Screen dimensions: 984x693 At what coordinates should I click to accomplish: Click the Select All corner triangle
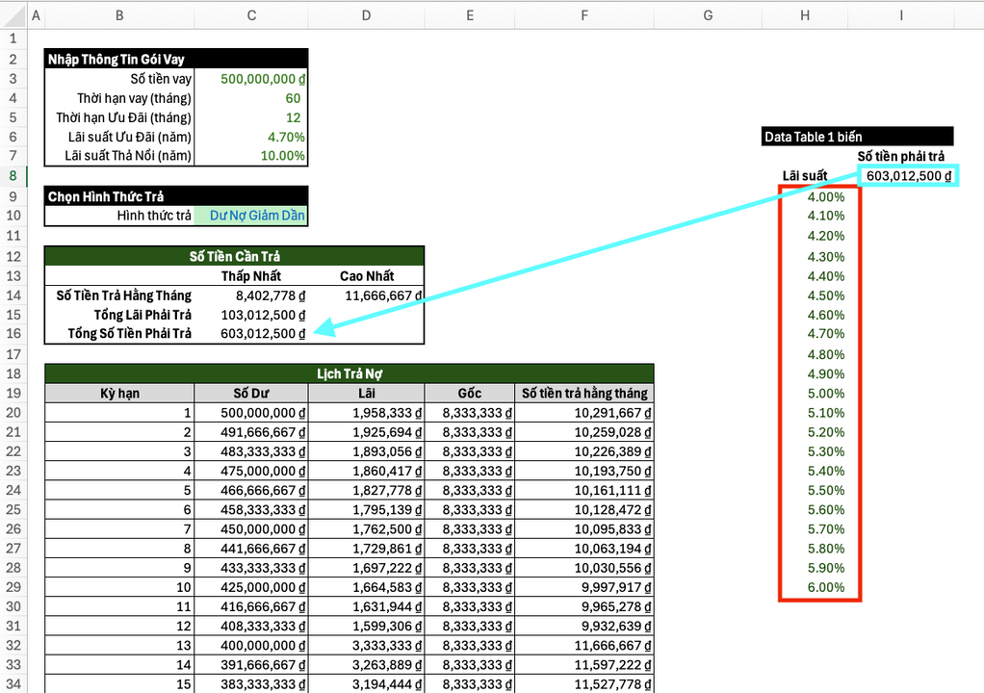coord(13,15)
